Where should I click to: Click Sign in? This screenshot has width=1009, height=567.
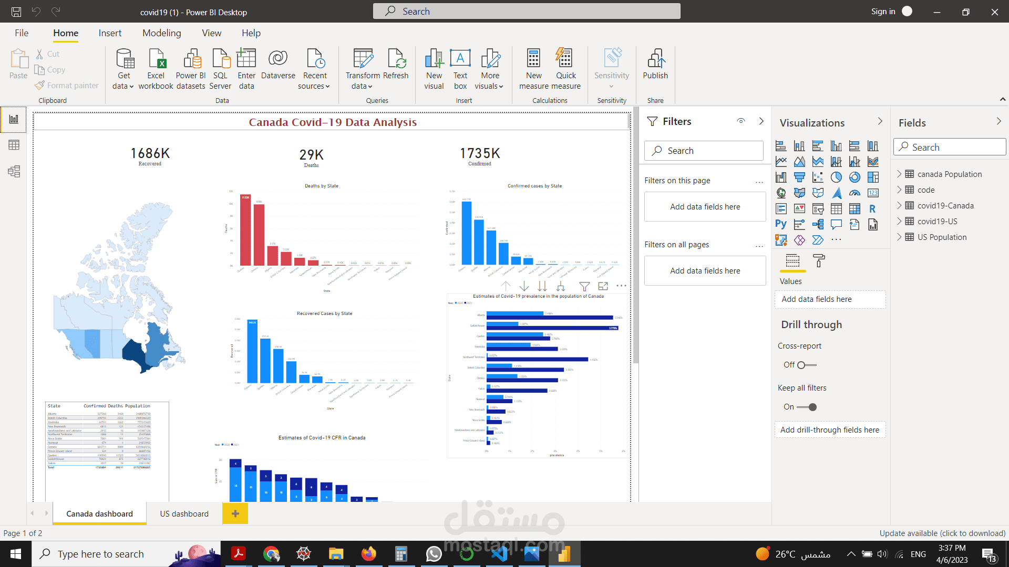coord(883,12)
